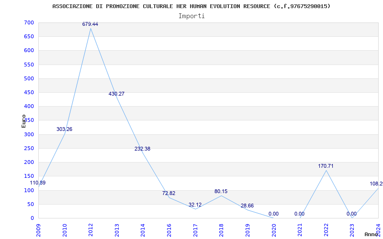Select the 80.15 data label

click(x=221, y=192)
